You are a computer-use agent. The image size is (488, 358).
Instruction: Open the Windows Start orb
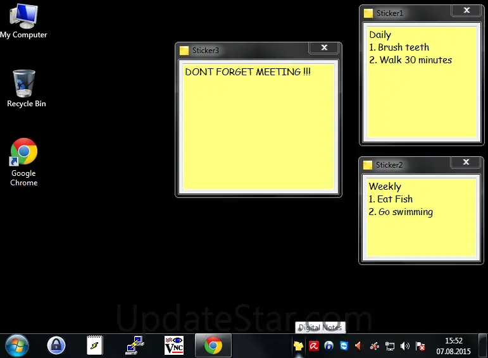(x=17, y=345)
